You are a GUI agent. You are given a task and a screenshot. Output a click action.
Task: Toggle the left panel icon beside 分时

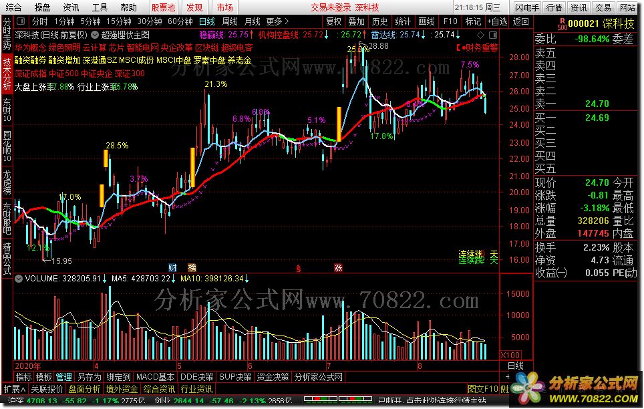point(21,21)
